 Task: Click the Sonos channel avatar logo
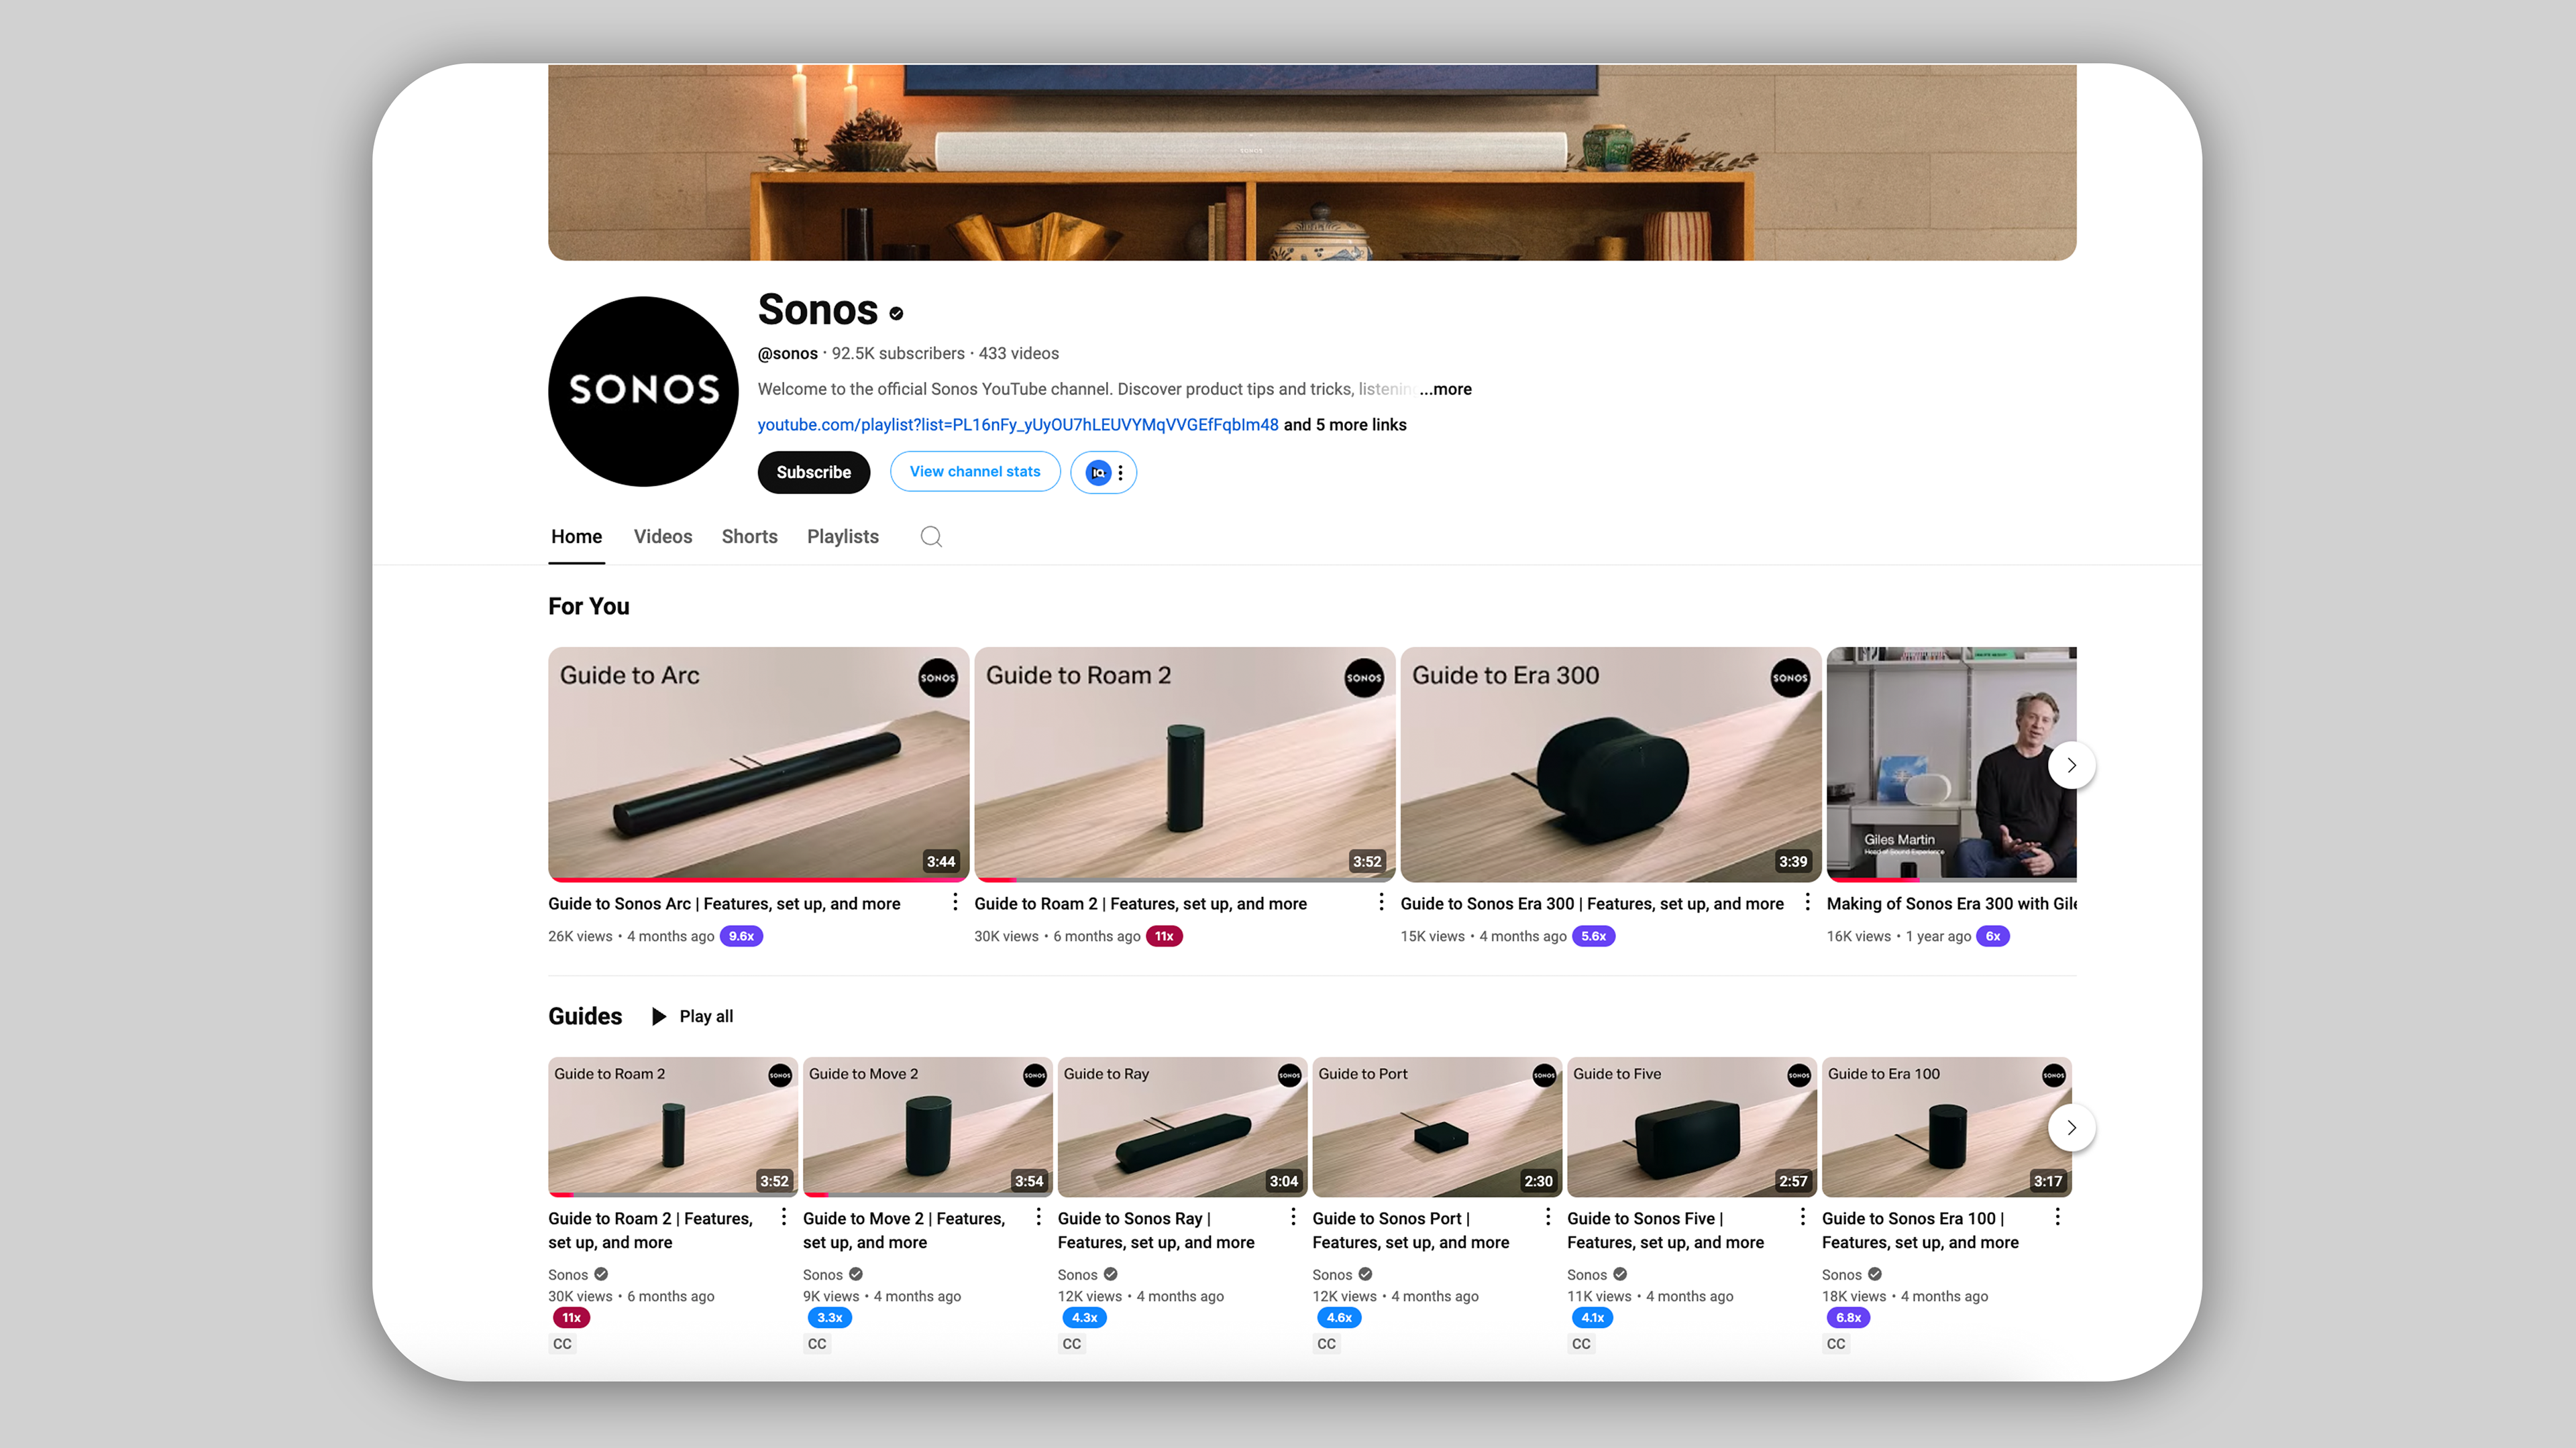(x=643, y=391)
